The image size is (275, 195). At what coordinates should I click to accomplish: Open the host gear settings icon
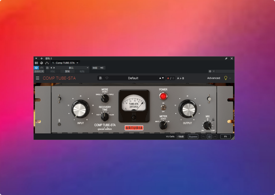pyautogui.click(x=210, y=71)
